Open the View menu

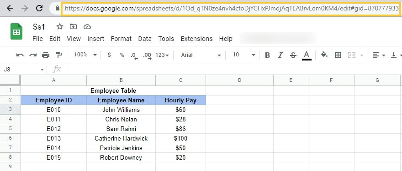pyautogui.click(x=74, y=39)
